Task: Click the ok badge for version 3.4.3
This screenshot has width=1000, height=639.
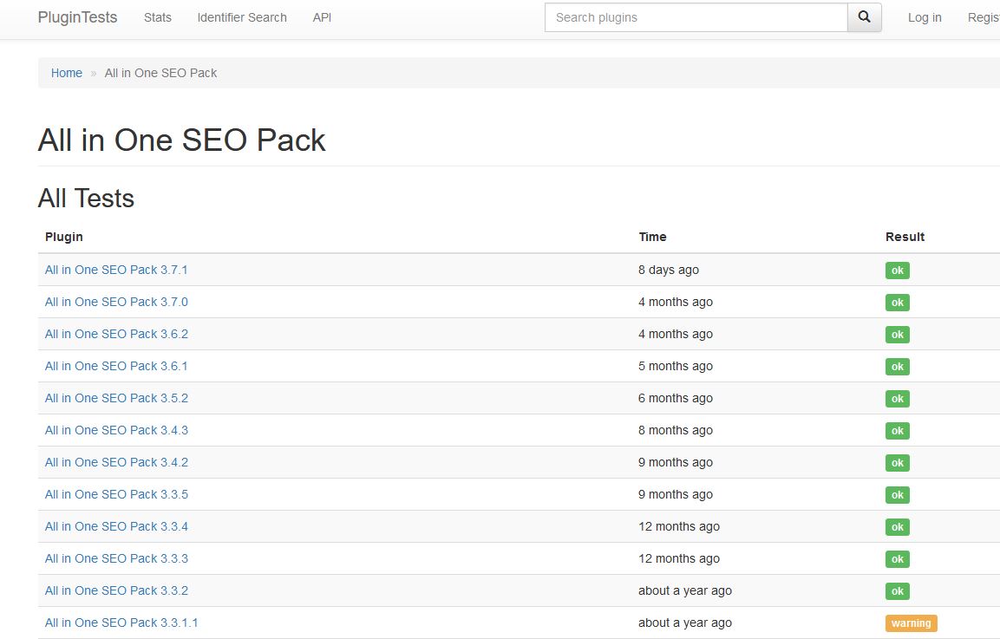Action: pyautogui.click(x=898, y=430)
